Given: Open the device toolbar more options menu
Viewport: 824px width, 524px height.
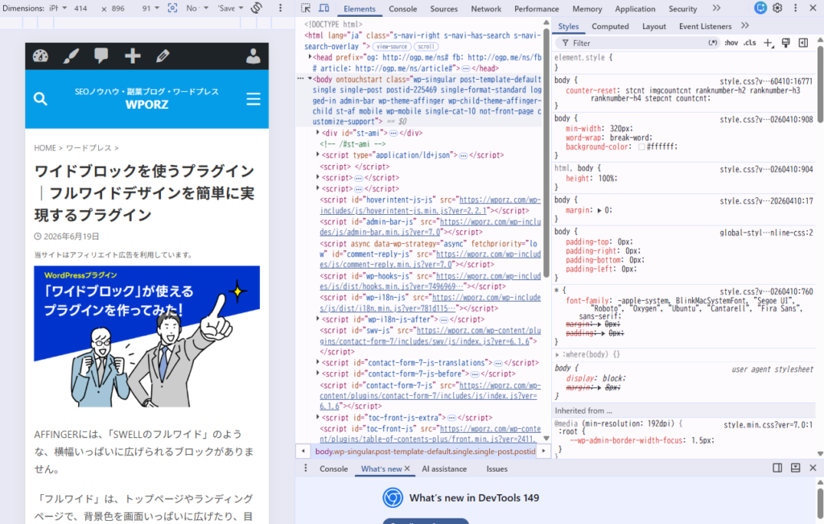Looking at the screenshot, I should point(280,8).
